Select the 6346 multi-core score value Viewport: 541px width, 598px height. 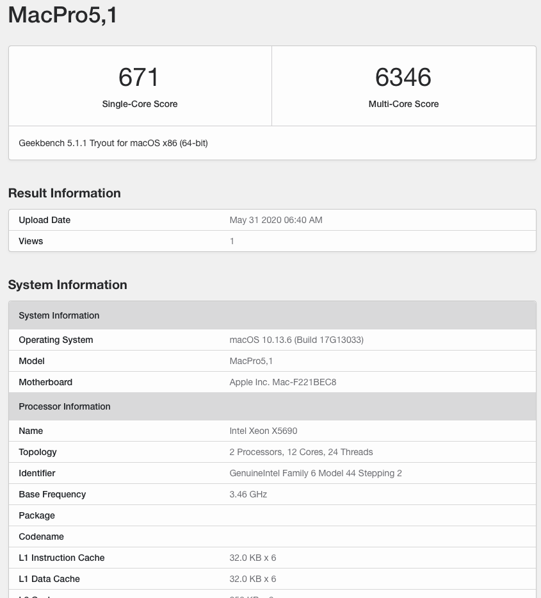[403, 77]
